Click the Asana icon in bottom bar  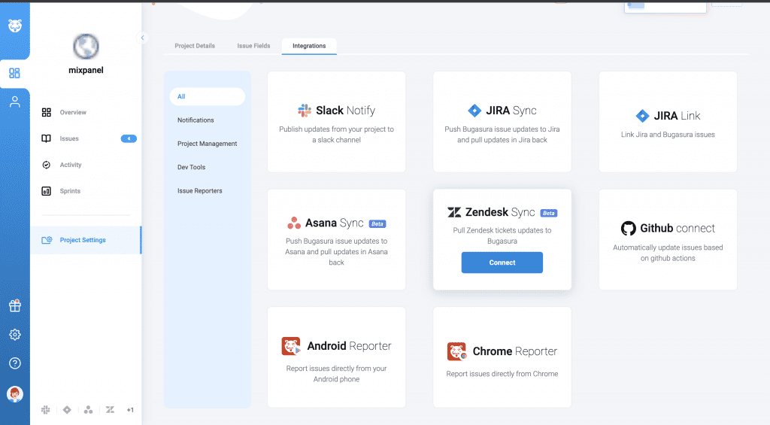tap(89, 410)
